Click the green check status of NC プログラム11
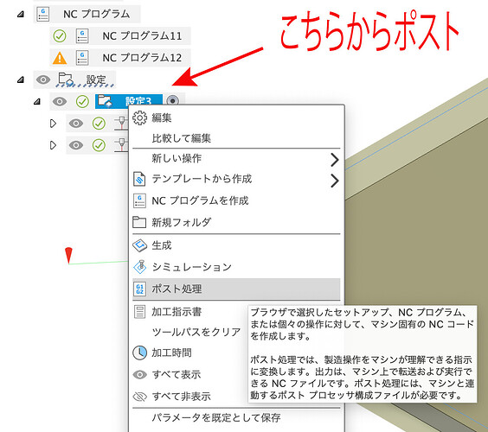 coord(60,35)
